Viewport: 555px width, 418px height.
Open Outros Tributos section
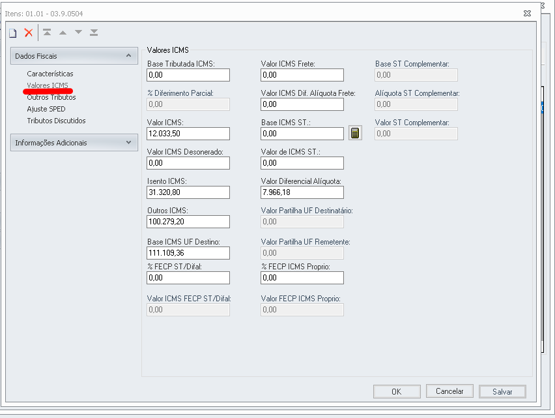click(51, 97)
